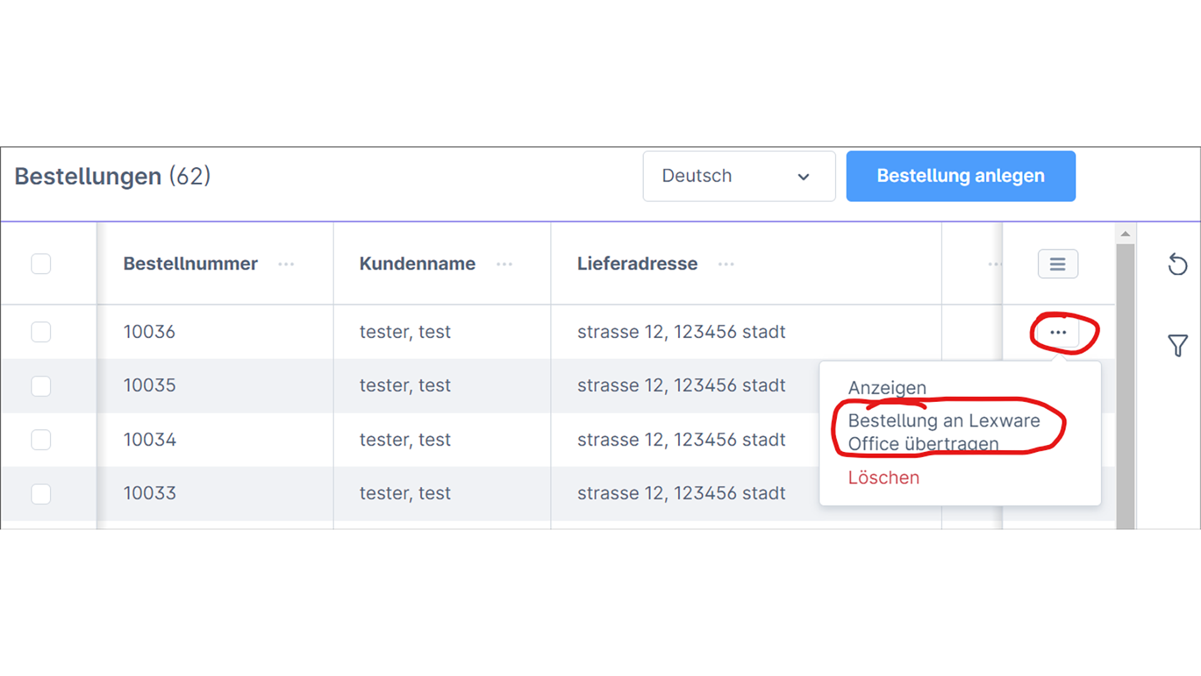The width and height of the screenshot is (1201, 676).
Task: Click the order number 10035 cell
Action: tap(149, 386)
